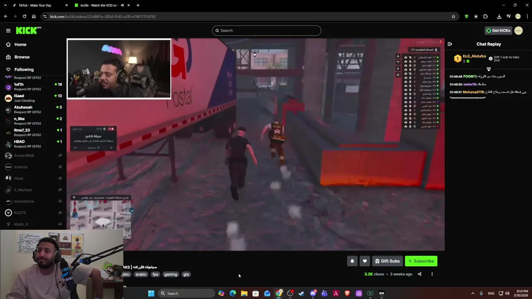Open offline channel iHamza
Image resolution: width=532 pixels, height=299 pixels.
(x=33, y=167)
